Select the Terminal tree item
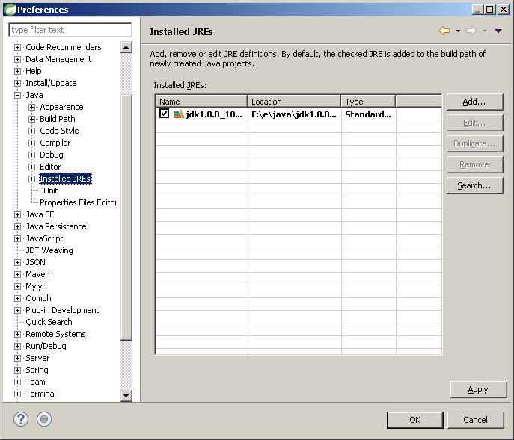The width and height of the screenshot is (514, 440). coord(40,394)
